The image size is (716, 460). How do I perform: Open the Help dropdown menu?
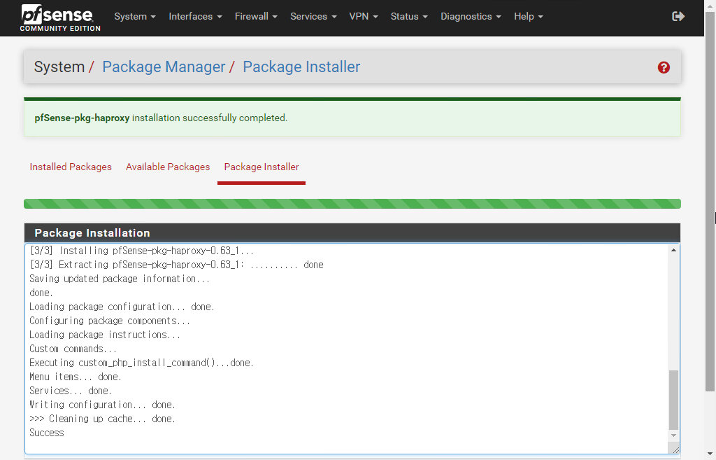tap(529, 17)
